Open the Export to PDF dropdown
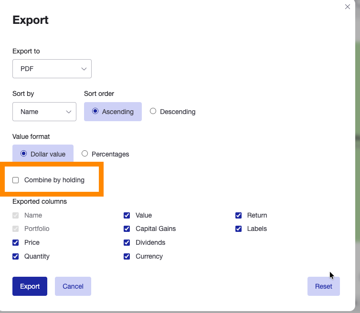 (52, 69)
